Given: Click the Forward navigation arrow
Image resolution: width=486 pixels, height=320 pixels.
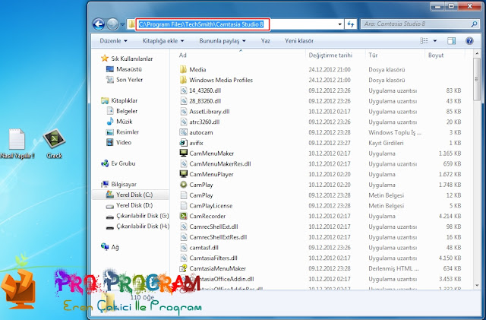Looking at the screenshot, I should click(112, 24).
